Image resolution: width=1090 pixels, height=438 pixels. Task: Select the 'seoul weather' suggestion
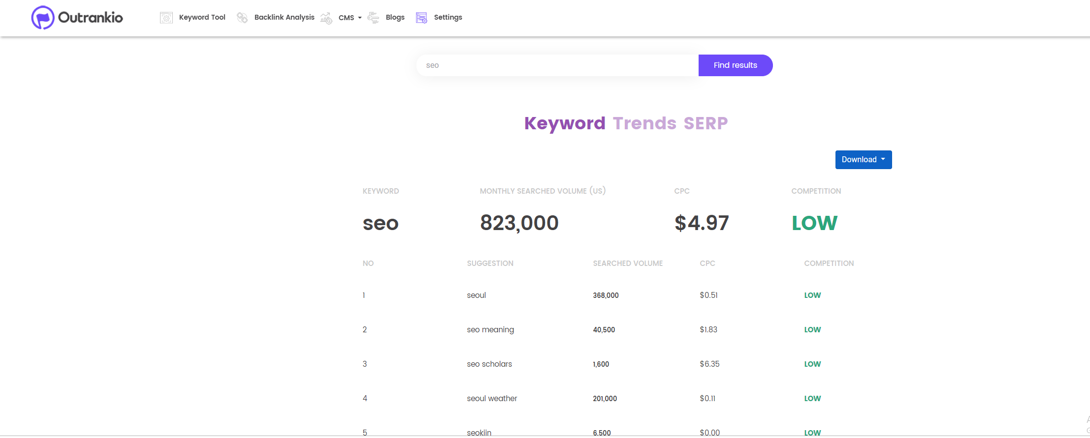(492, 399)
